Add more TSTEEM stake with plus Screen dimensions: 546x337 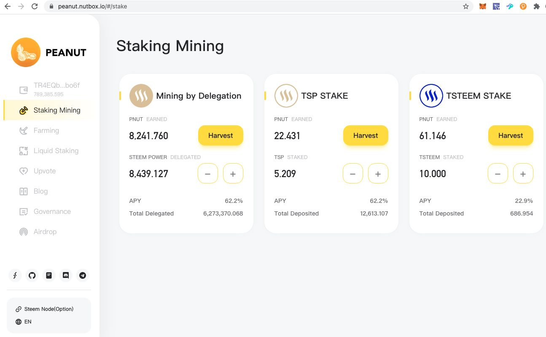pos(523,173)
